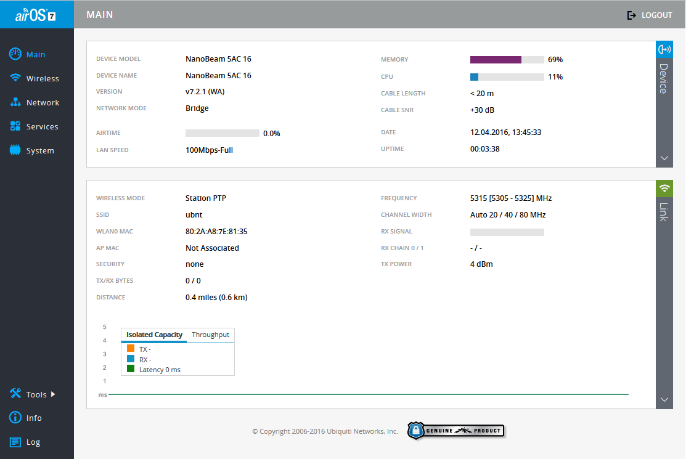Click the Memory usage bar
Viewport: 686px width, 459px height.
tap(507, 59)
